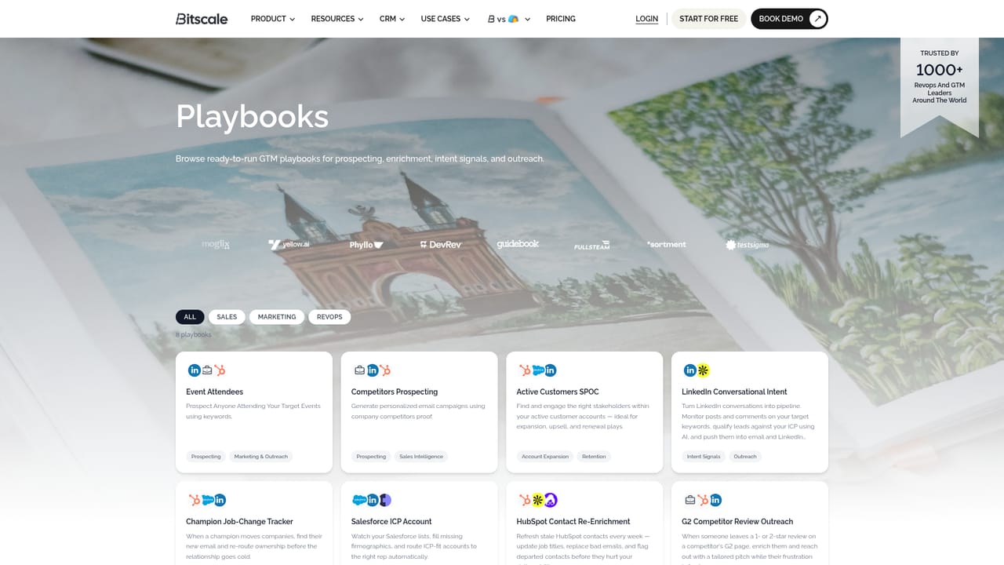Click LinkedIn icon on G2 Competitor Review Outreach card
This screenshot has width=1004, height=565.
coord(715,500)
